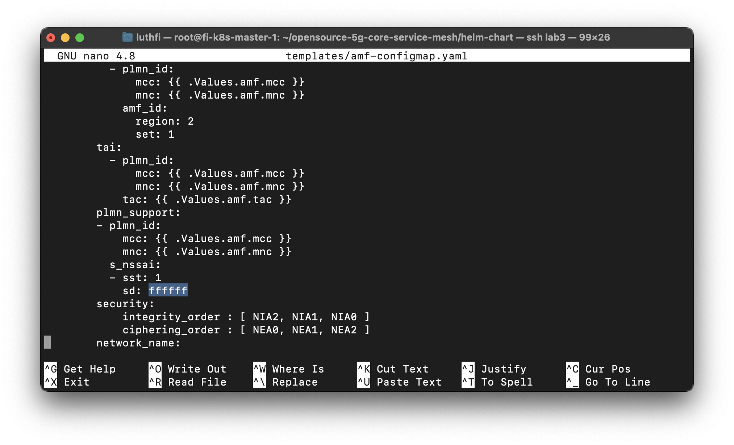The image size is (734, 445).
Task: Click the file name templates/amf-configmap.yaml in header
Action: click(377, 56)
